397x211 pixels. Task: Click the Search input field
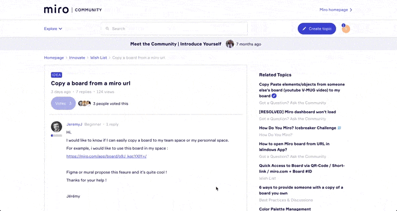tap(174, 28)
